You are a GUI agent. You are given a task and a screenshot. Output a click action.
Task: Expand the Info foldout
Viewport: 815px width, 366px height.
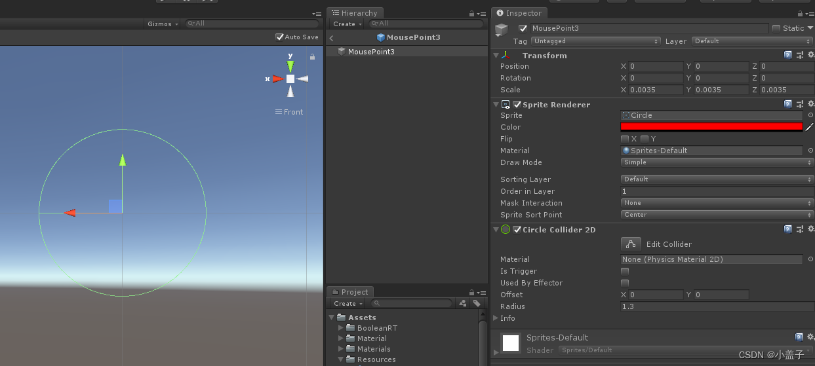pyautogui.click(x=496, y=318)
